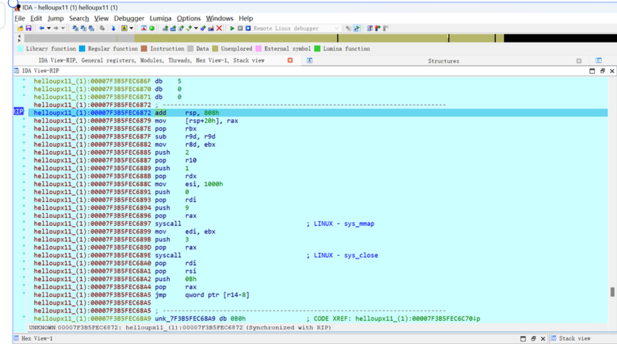Click the Lumina function green legend swatch
The image size is (617, 344).
[x=317, y=49]
